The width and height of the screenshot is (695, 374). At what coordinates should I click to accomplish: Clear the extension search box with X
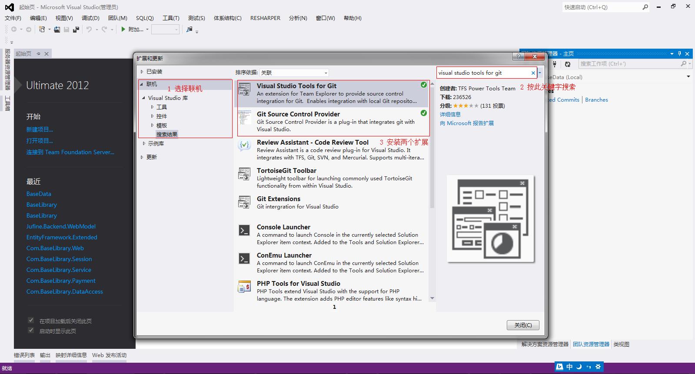[x=533, y=73]
